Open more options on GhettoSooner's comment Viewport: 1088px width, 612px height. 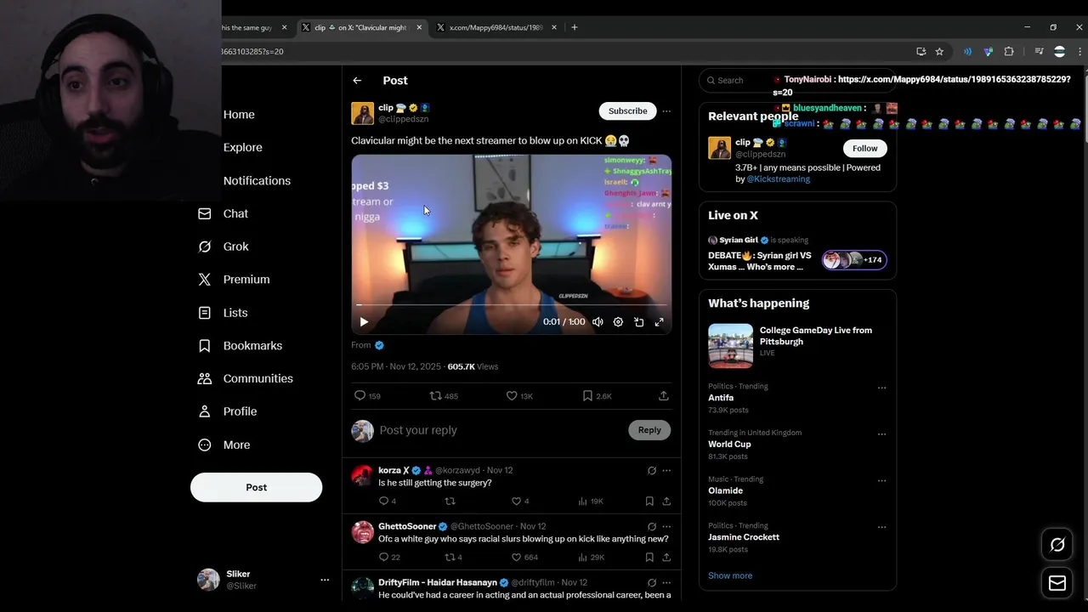(x=666, y=527)
